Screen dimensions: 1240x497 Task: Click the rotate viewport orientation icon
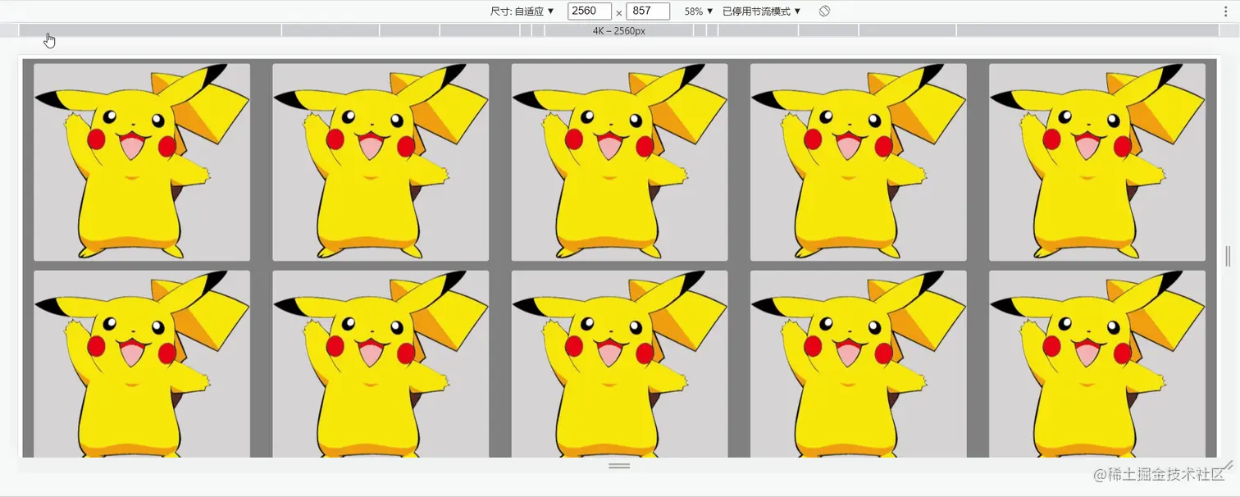(x=824, y=11)
